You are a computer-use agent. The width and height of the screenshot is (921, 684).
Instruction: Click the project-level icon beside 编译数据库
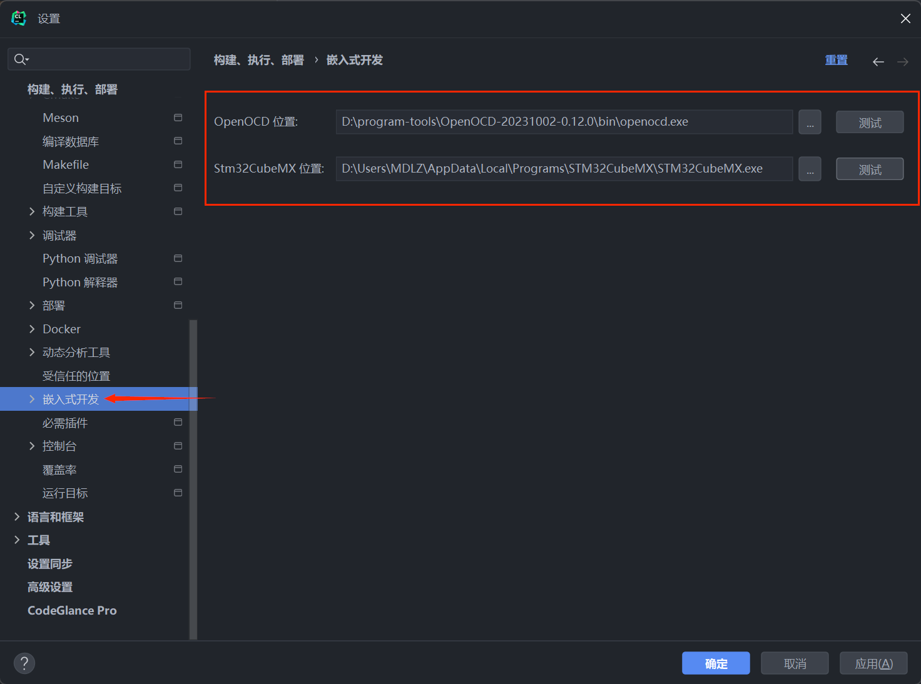click(178, 141)
